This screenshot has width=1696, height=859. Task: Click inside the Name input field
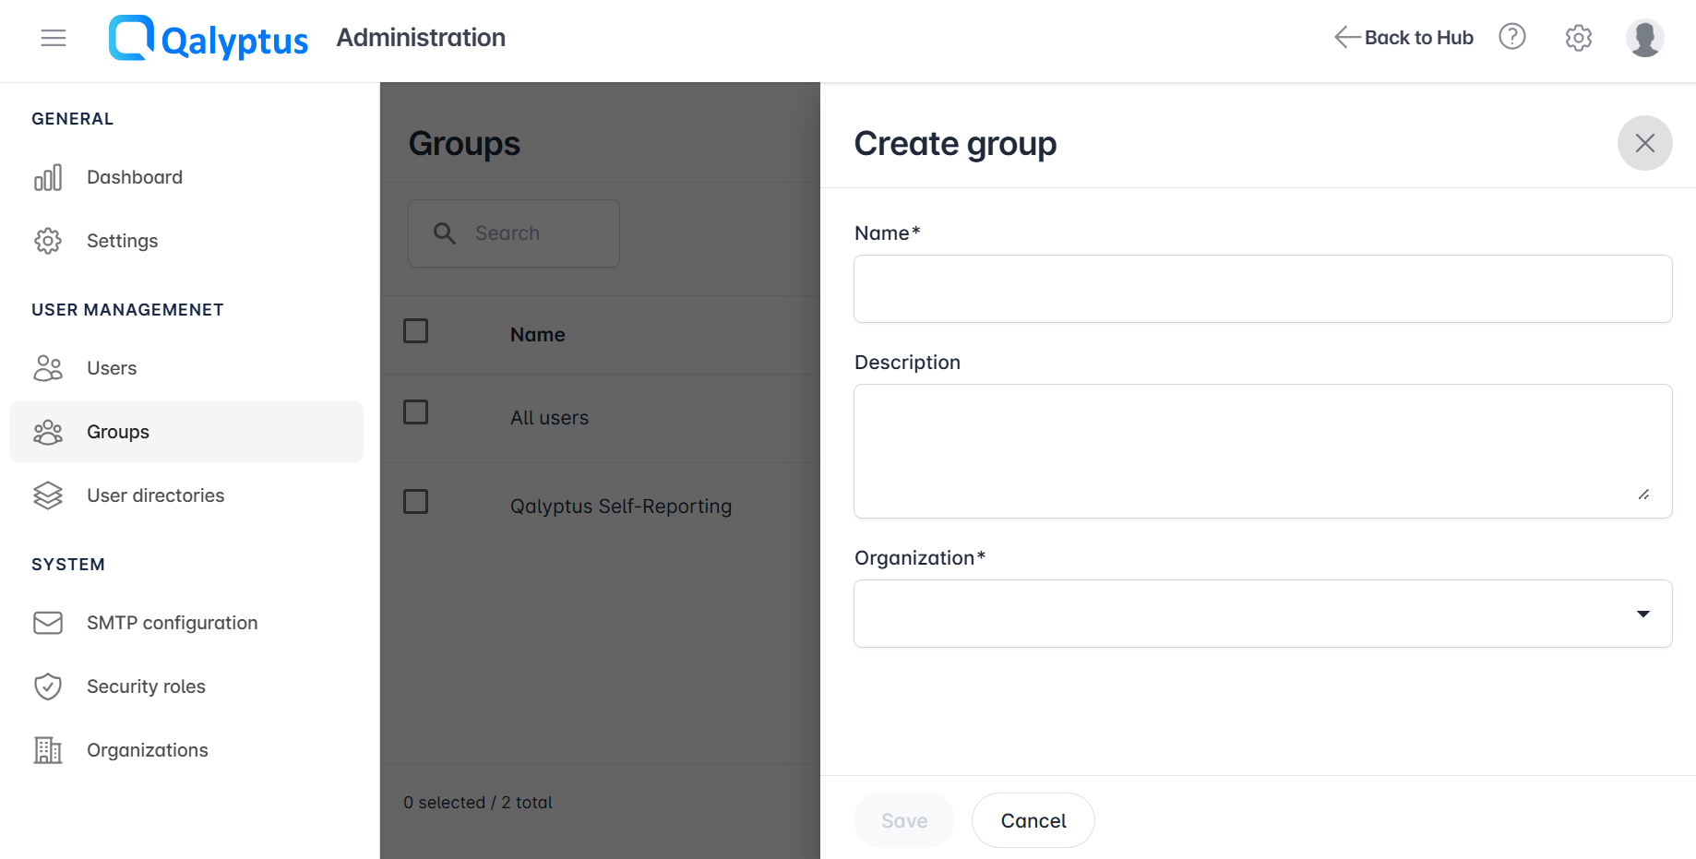pos(1262,288)
